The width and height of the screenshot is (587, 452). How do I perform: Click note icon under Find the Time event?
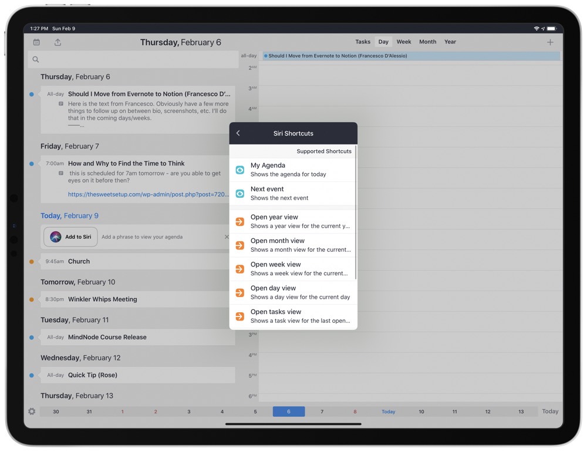(x=61, y=173)
